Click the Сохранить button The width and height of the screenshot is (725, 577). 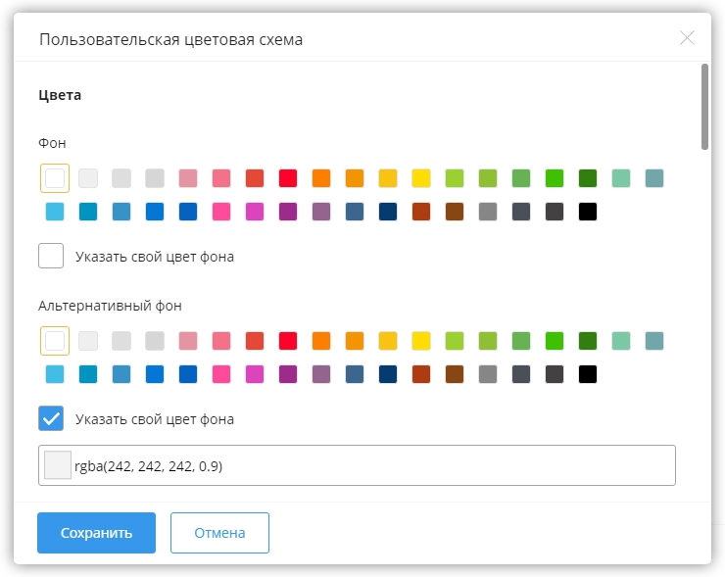point(96,533)
